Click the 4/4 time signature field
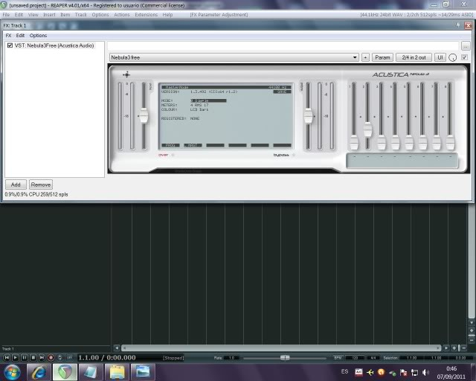The height and width of the screenshot is (381, 476). click(373, 358)
